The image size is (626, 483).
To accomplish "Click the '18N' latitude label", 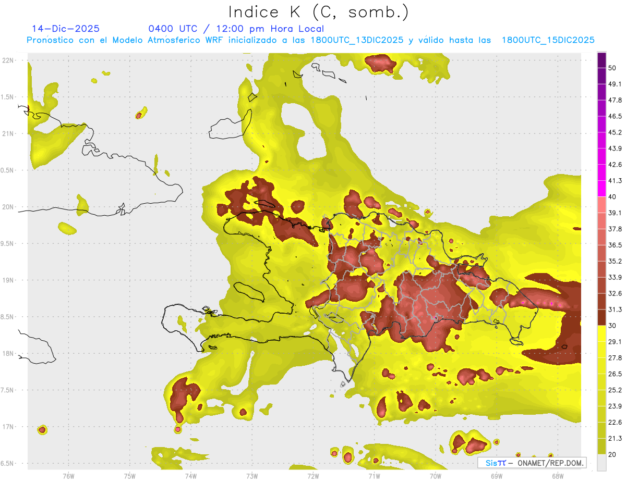I will click(8, 353).
